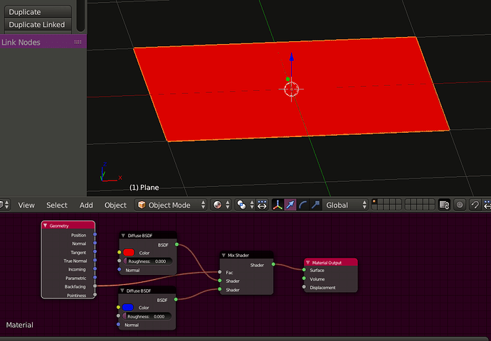Viewport: 491px width, 341px height.
Task: Click Mix Shader input linked to blue BSDF
Action: click(x=220, y=289)
